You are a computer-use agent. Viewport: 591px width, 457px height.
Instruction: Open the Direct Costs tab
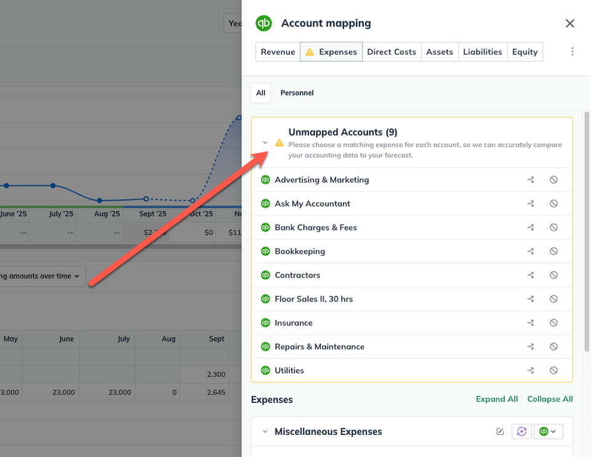[392, 52]
